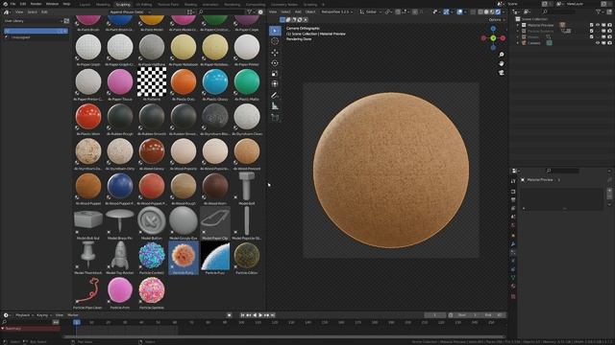
Task: Hide Camera in viewport via eye icon
Action: click(x=598, y=43)
